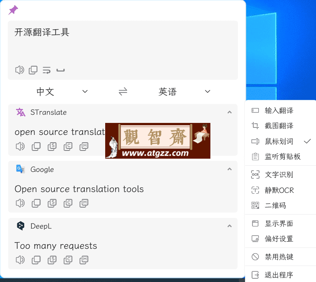The width and height of the screenshot is (316, 282).
Task: Toggle the purple pin window icon
Action: [13, 10]
